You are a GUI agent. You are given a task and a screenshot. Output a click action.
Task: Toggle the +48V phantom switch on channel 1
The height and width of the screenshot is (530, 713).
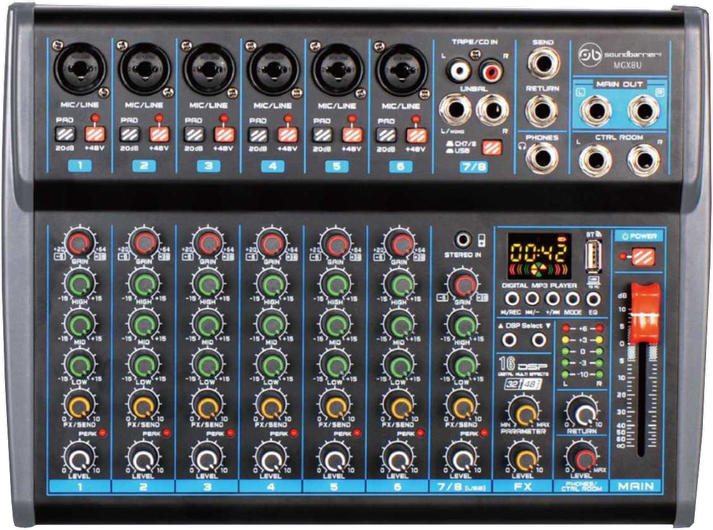click(x=94, y=134)
